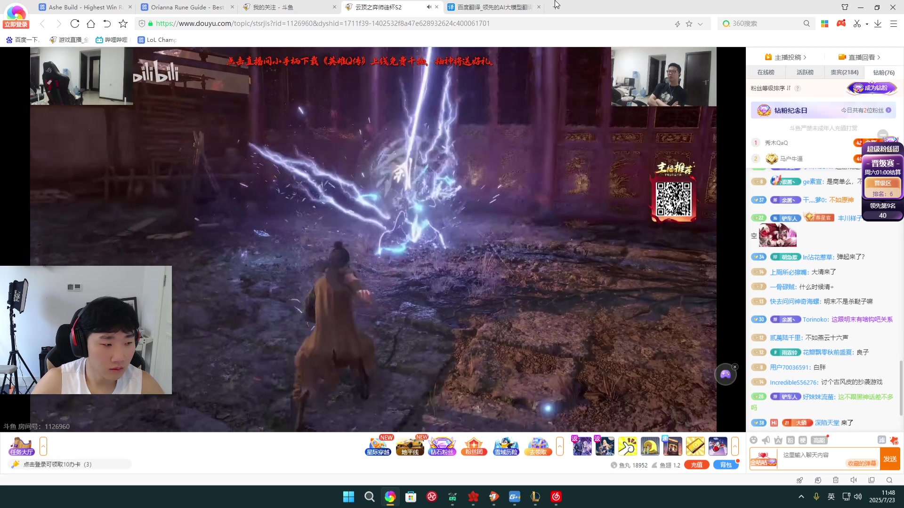Open the 钻粉纪念日 details arrow

point(888,110)
